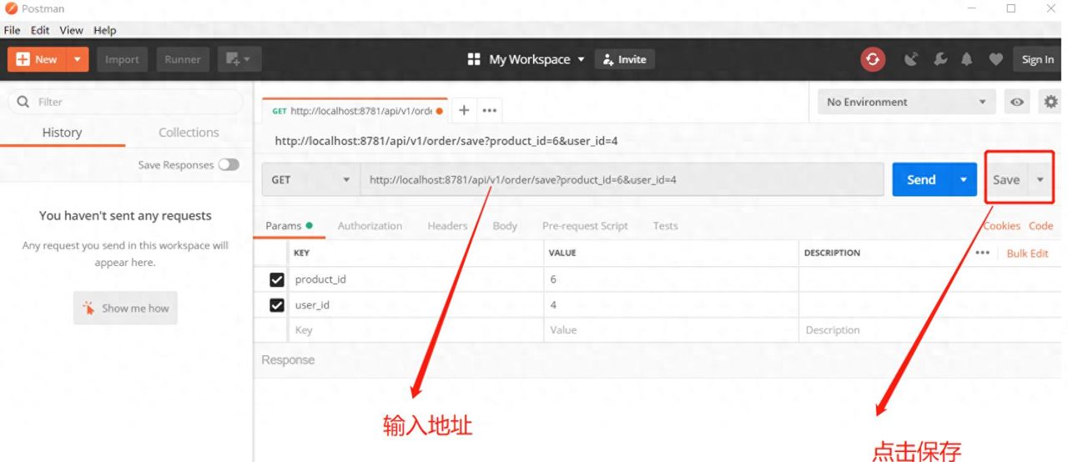Open the View menu
Image resolution: width=1068 pixels, height=462 pixels.
(71, 30)
